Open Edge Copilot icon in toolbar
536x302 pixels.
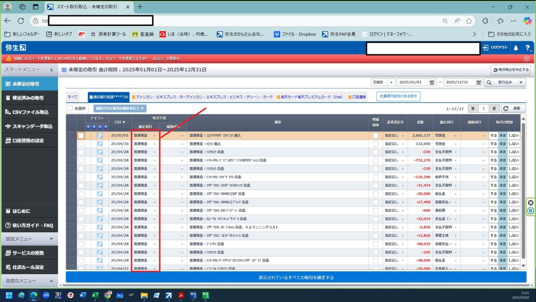click(x=527, y=21)
